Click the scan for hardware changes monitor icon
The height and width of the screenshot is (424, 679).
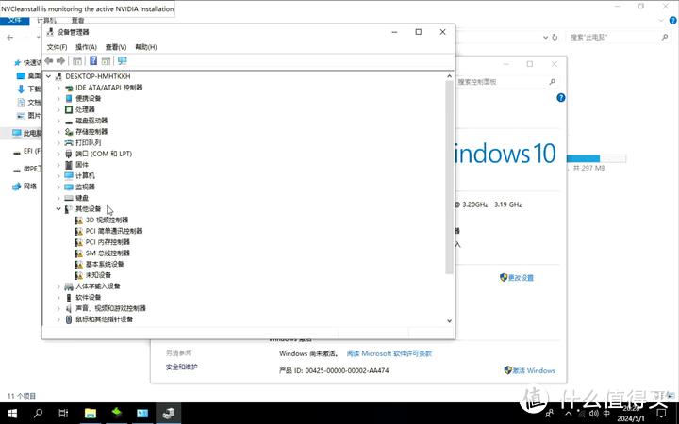pos(122,61)
